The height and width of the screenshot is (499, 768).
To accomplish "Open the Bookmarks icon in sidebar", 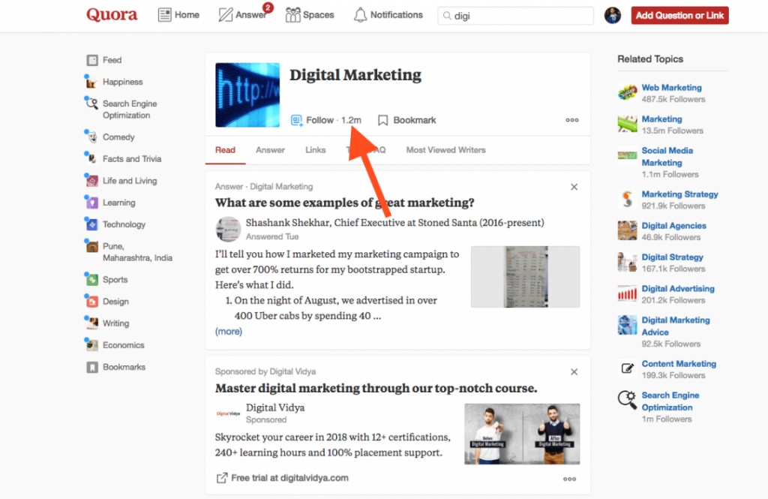I will coord(92,367).
